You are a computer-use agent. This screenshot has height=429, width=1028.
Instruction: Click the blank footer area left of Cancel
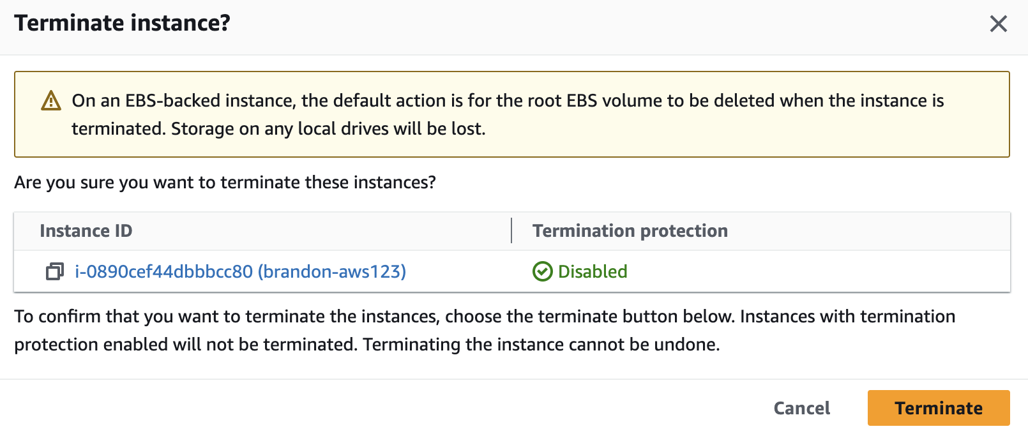click(383, 408)
